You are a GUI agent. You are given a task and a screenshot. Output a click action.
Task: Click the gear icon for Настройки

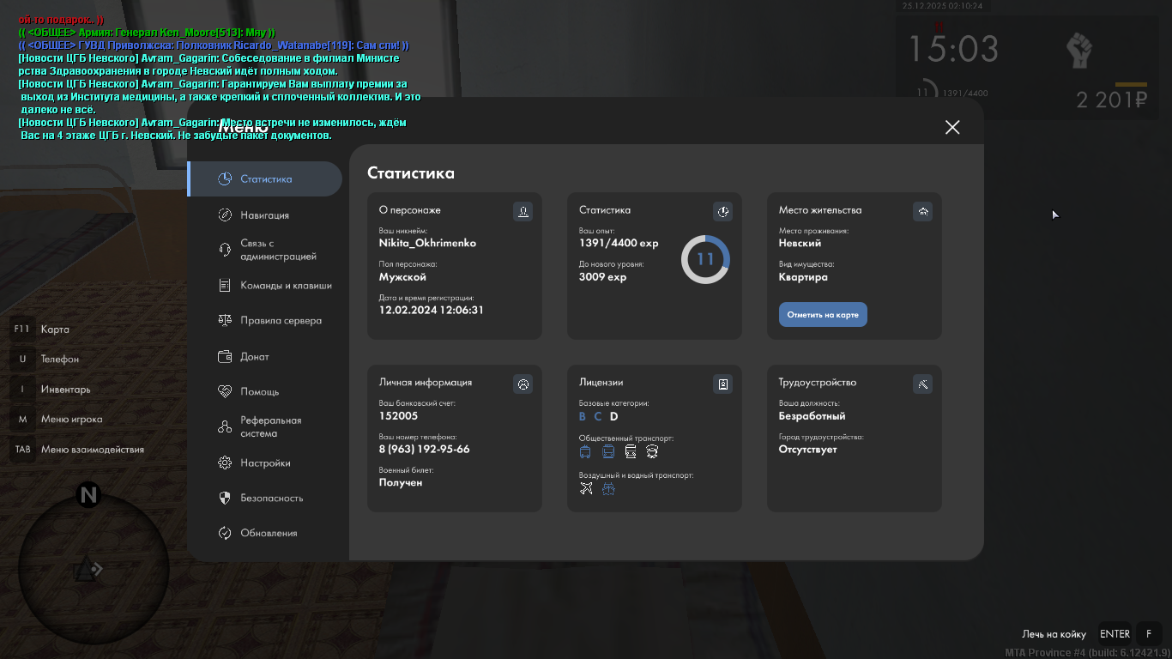(225, 463)
